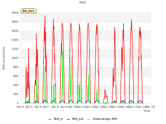The width and height of the screenshot is (166, 124).
Task: Click the low red PAR_in peak on Apr 14
Action: (x=105, y=90)
